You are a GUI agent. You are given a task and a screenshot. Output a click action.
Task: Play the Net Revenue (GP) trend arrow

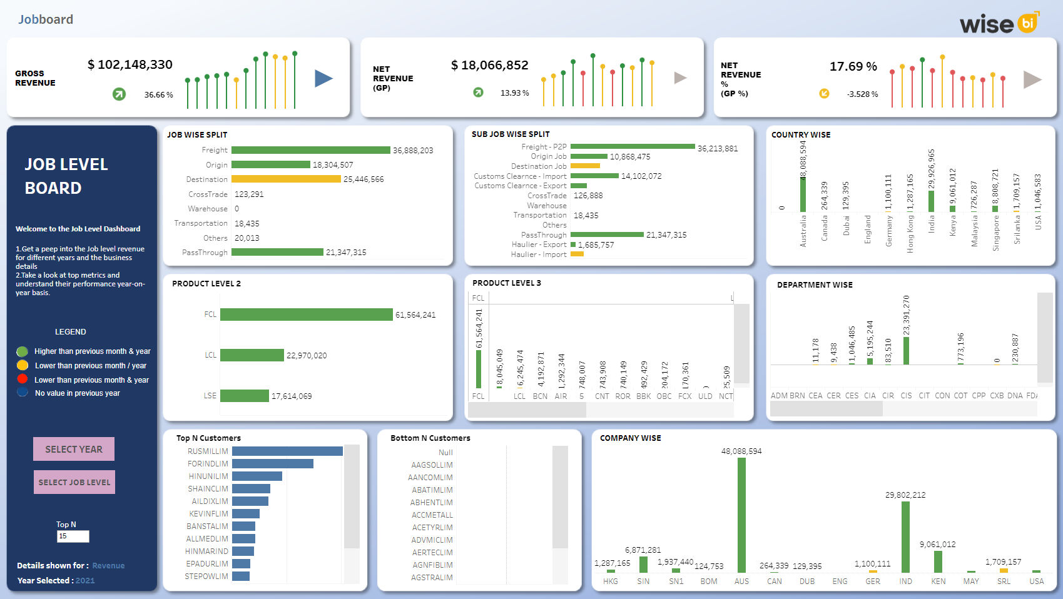pos(679,78)
